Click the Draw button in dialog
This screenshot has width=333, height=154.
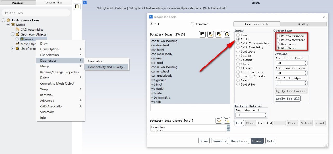[x=204, y=141]
